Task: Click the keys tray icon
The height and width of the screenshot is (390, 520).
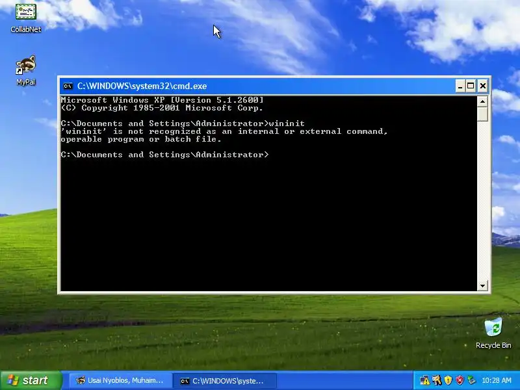Action: (x=436, y=380)
